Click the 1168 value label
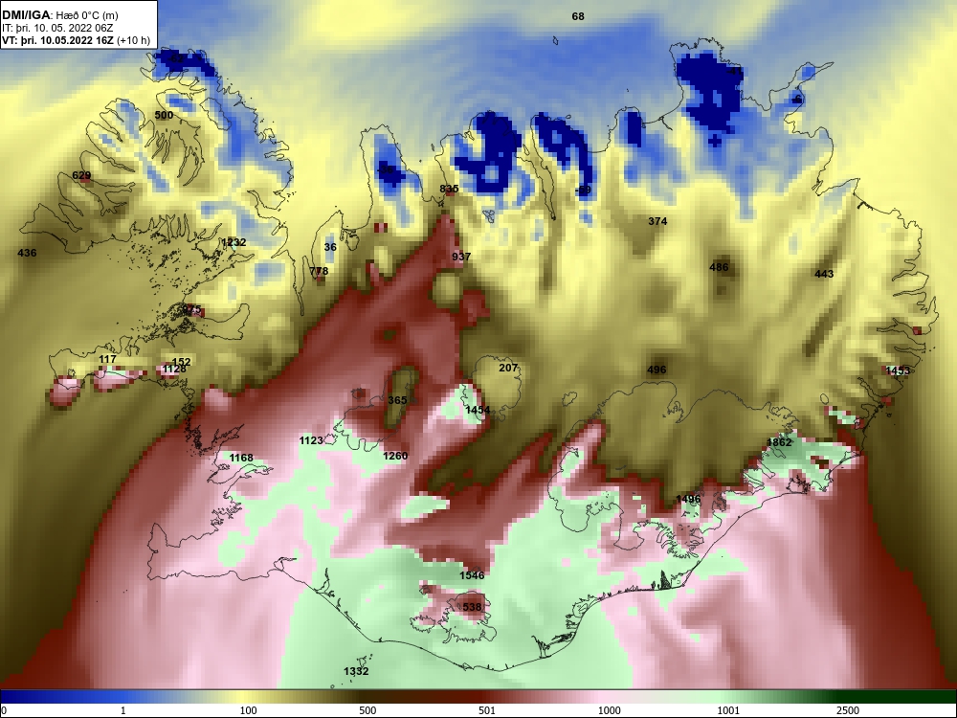 [241, 458]
